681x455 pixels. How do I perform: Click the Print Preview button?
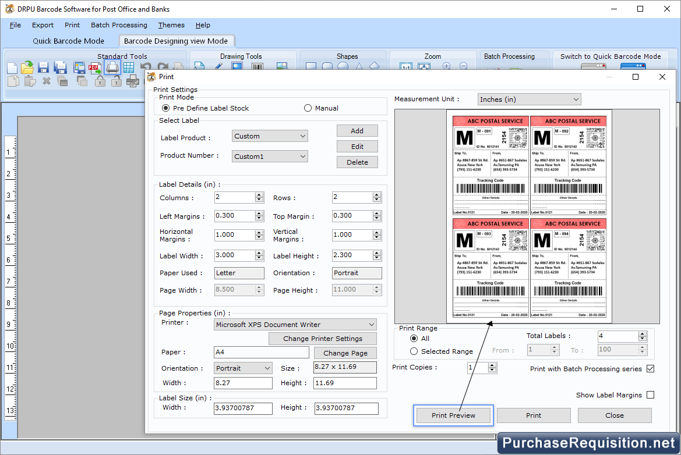[453, 415]
